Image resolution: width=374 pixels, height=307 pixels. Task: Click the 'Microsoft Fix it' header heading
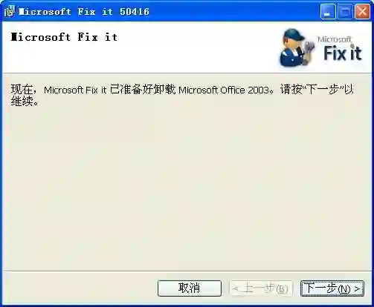[x=64, y=37]
